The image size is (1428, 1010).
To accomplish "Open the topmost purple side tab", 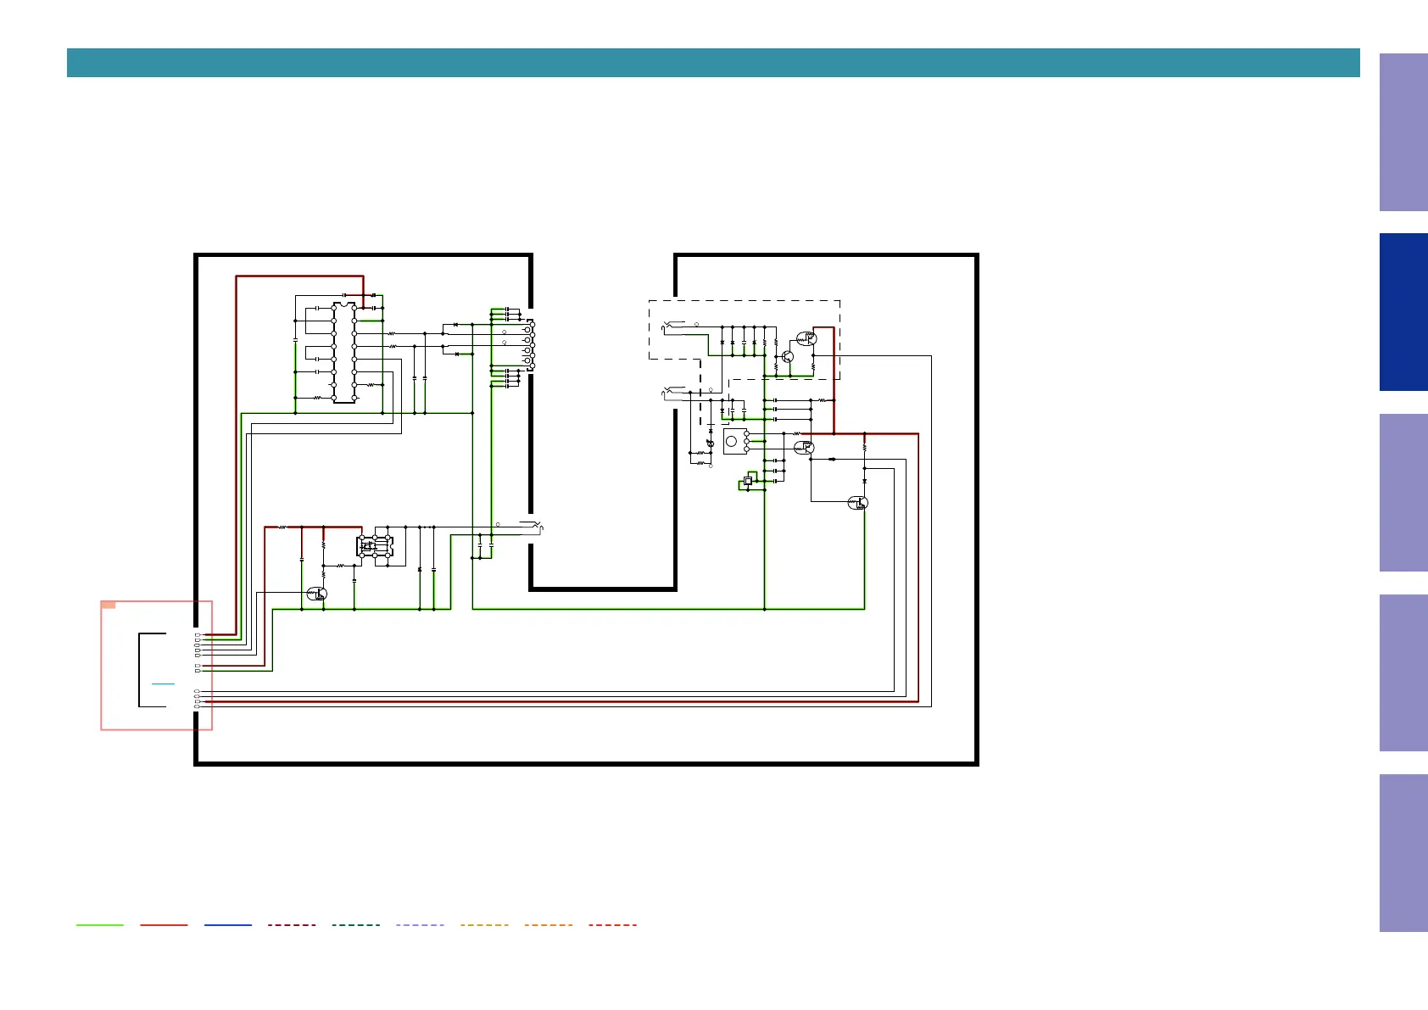I will [1403, 132].
